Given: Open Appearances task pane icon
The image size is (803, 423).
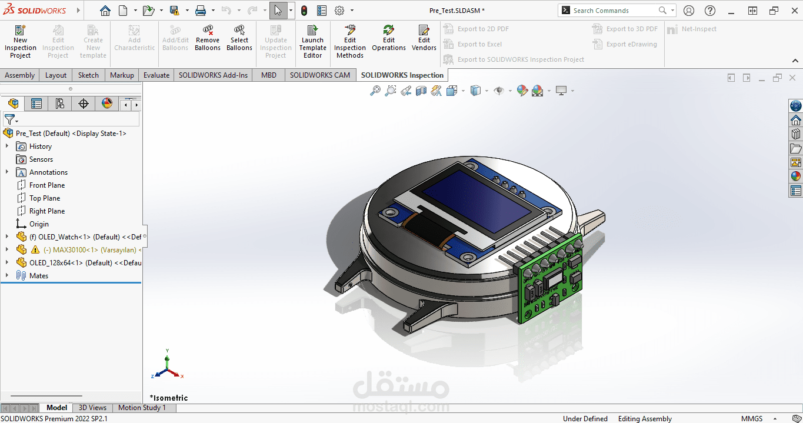Looking at the screenshot, I should [x=796, y=176].
